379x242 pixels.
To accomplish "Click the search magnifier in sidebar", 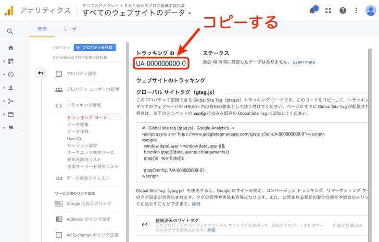I will click(10, 31).
